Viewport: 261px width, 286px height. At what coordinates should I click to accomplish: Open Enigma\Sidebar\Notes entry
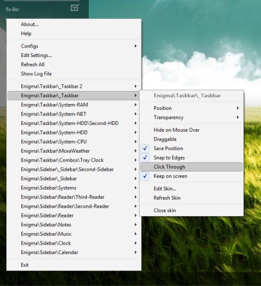coord(74,225)
